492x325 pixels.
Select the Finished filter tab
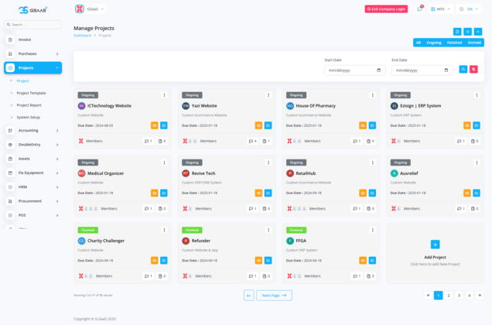point(454,43)
